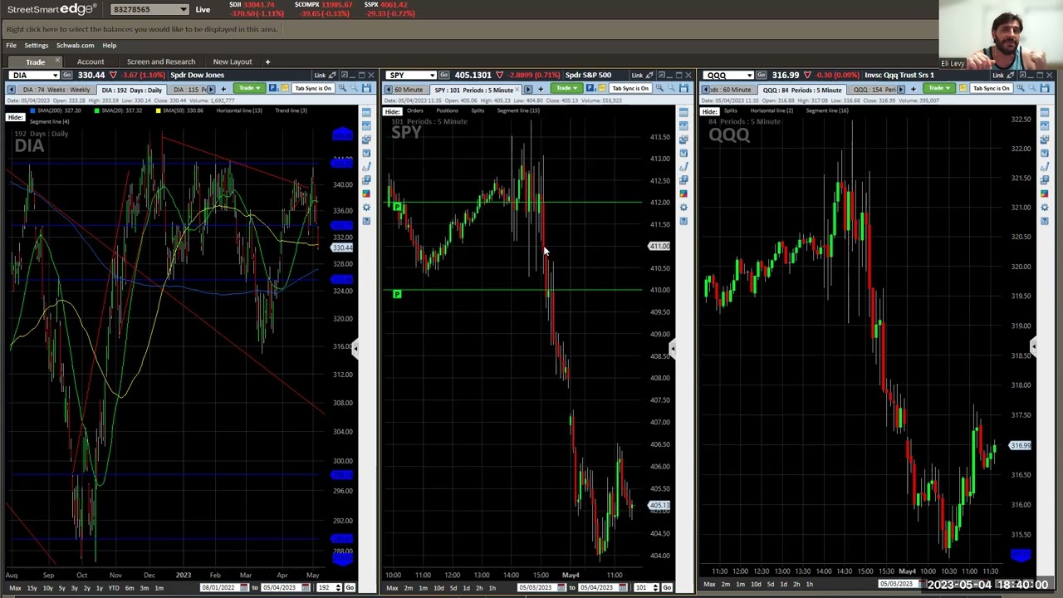The width and height of the screenshot is (1063, 598).
Task: Select DIA 74 Weeks Weekly chart tab
Action: coord(56,90)
